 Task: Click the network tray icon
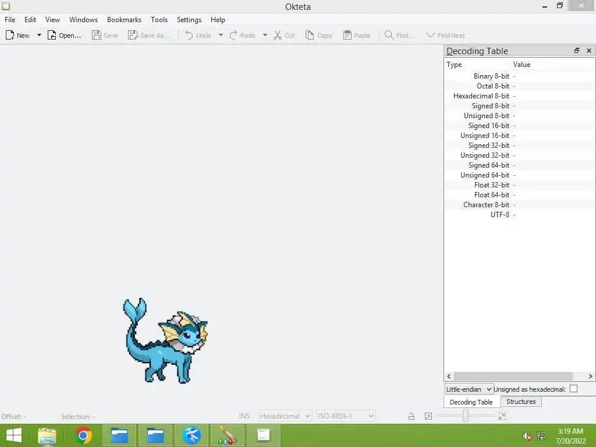541,436
